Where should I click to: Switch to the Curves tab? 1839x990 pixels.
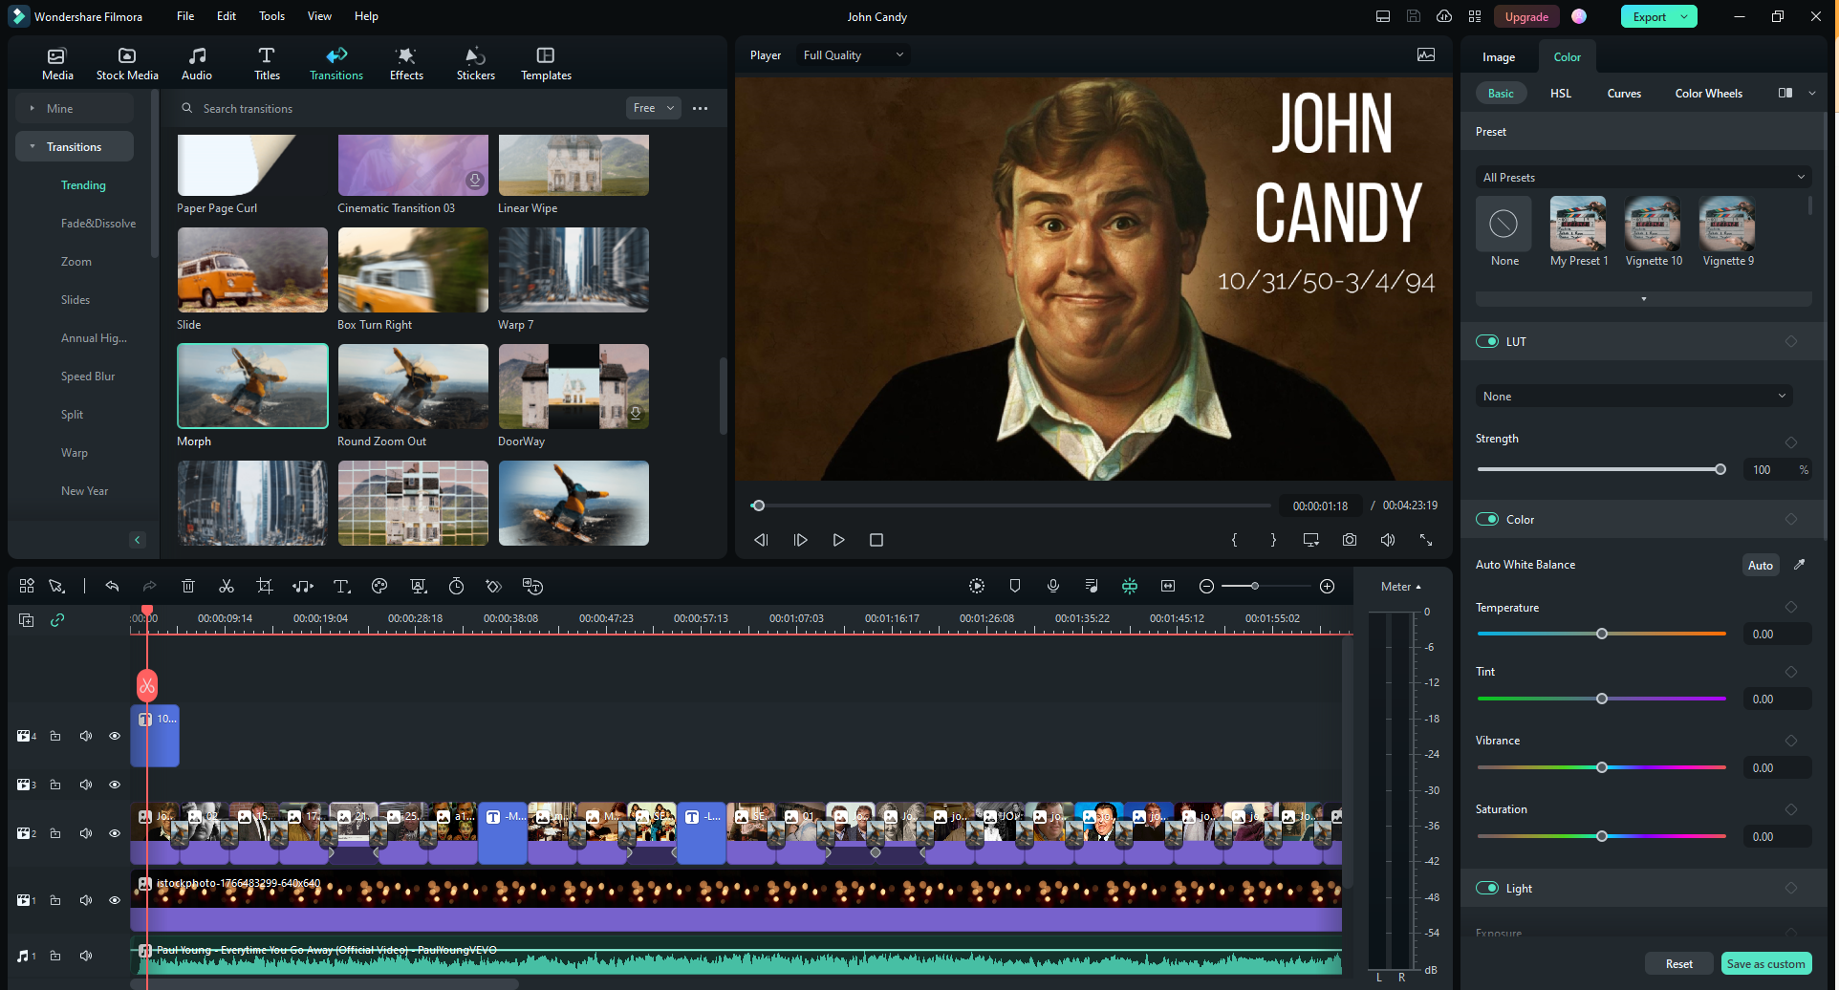tap(1624, 93)
